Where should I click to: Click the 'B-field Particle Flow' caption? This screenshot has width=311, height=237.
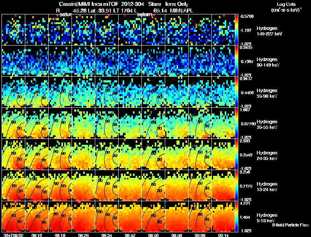290,225
